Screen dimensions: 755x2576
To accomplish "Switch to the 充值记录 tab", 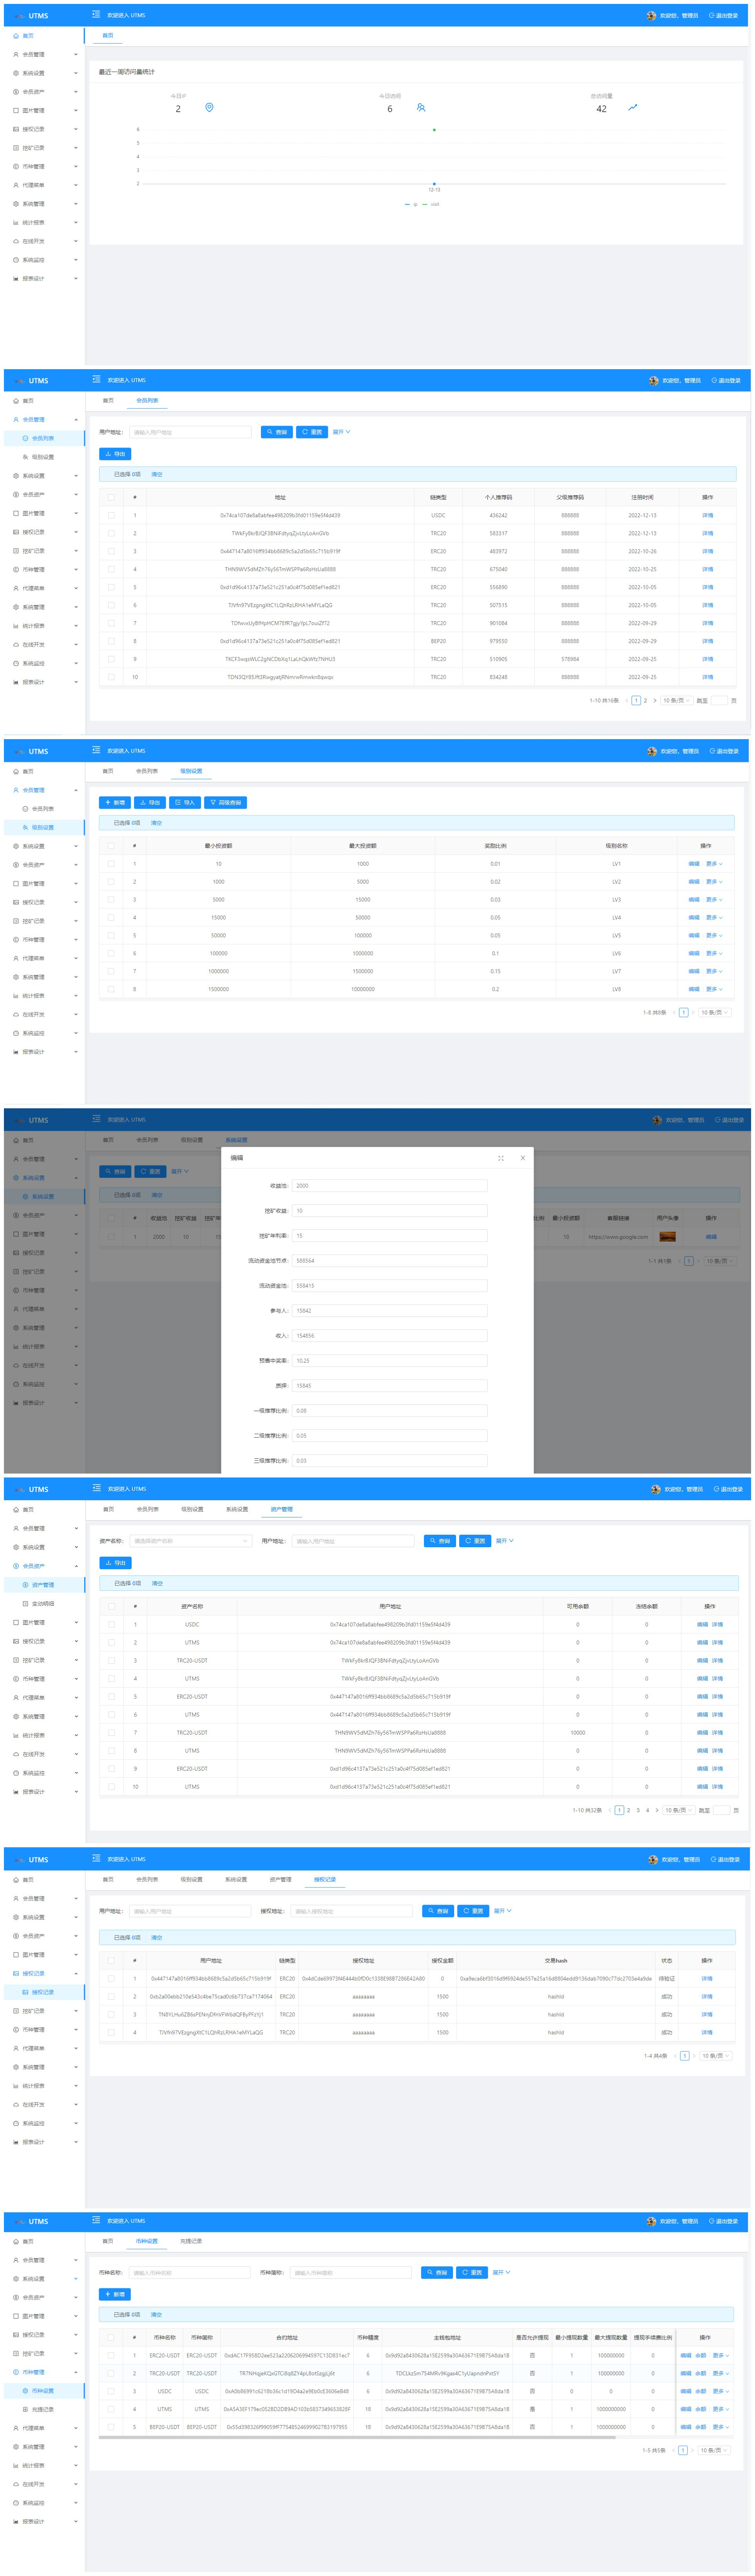I will (x=191, y=2240).
